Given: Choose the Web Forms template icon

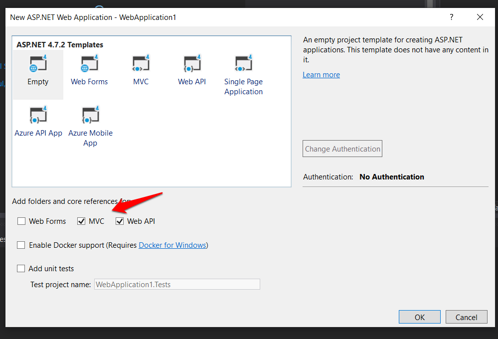Looking at the screenshot, I should click(x=89, y=64).
